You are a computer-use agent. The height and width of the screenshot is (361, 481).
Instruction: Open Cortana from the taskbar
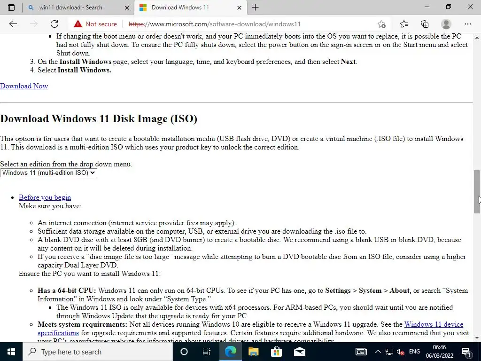184,352
